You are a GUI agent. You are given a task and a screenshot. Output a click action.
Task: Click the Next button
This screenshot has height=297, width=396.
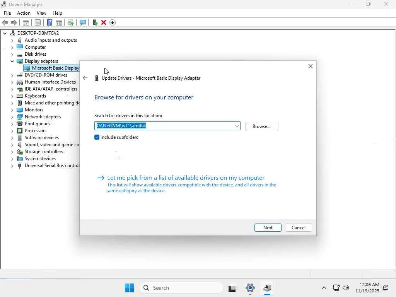coord(268,227)
